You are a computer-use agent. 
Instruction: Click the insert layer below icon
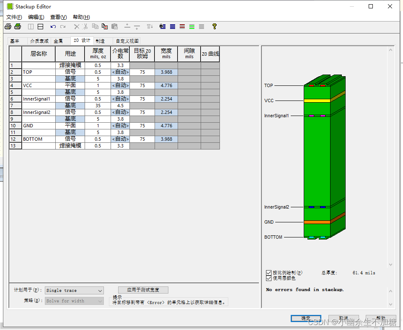click(137, 27)
